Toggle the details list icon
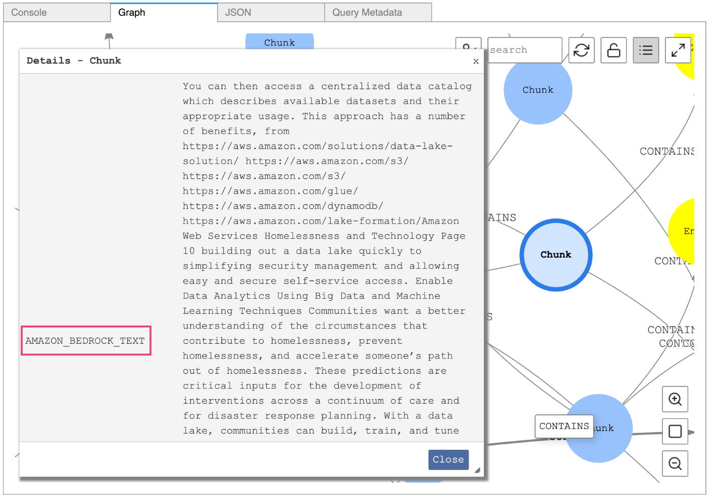Viewport: 710px width, 498px height. coord(646,50)
